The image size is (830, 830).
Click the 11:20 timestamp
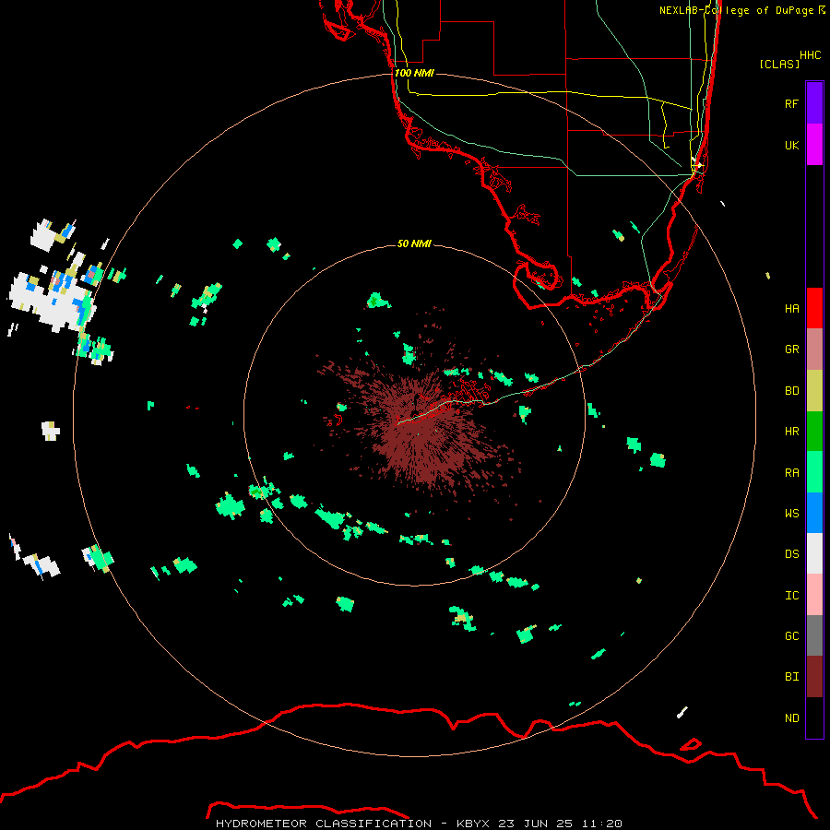[601, 824]
